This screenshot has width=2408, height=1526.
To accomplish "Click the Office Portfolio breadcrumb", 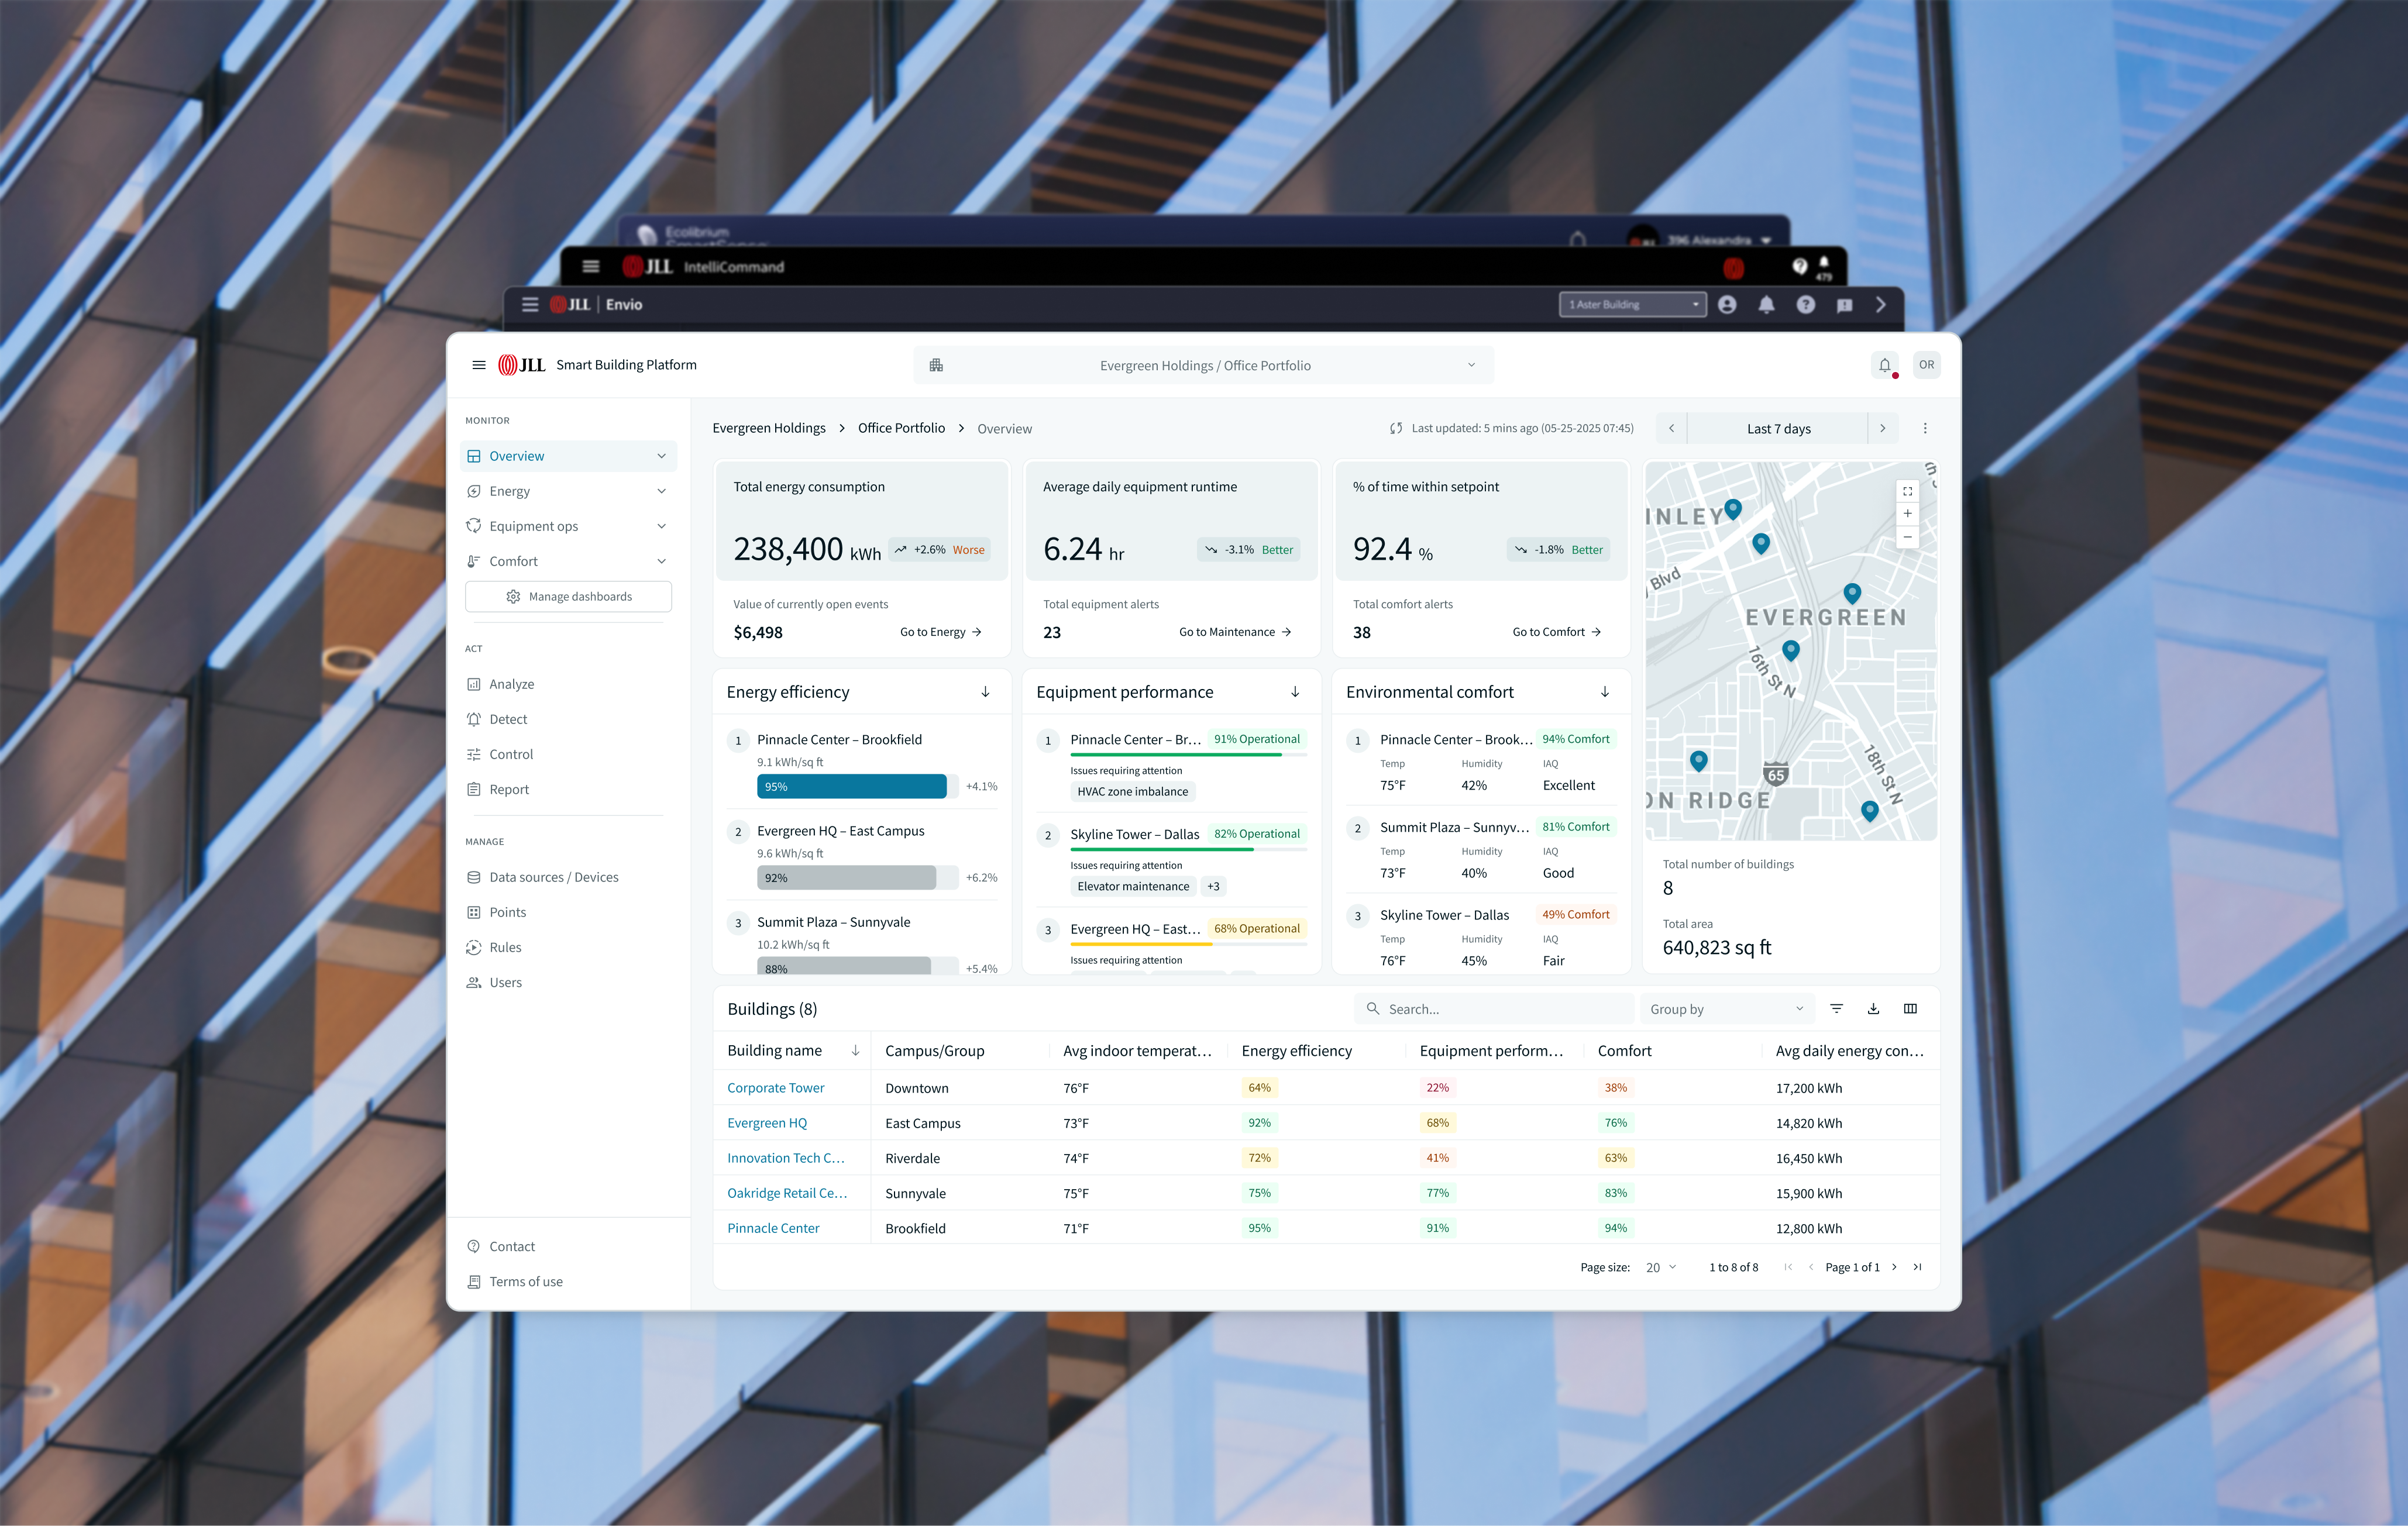I will click(901, 428).
